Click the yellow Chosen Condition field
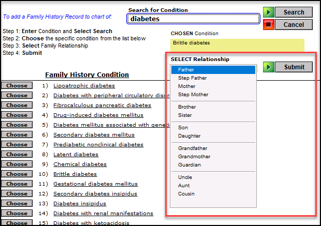The width and height of the screenshot is (321, 226). [237, 45]
